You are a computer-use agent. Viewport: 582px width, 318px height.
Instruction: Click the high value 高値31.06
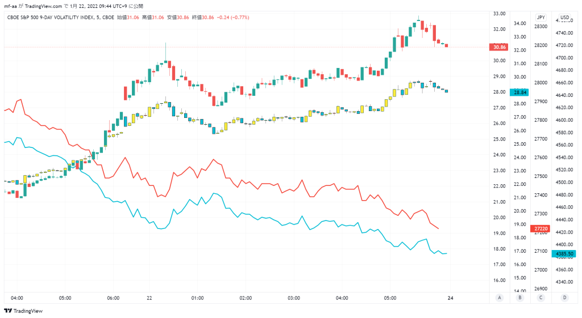[x=153, y=18]
